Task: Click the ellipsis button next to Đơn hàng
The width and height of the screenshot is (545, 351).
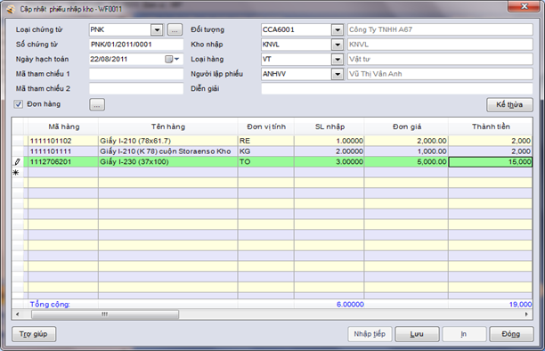Action: [x=97, y=105]
